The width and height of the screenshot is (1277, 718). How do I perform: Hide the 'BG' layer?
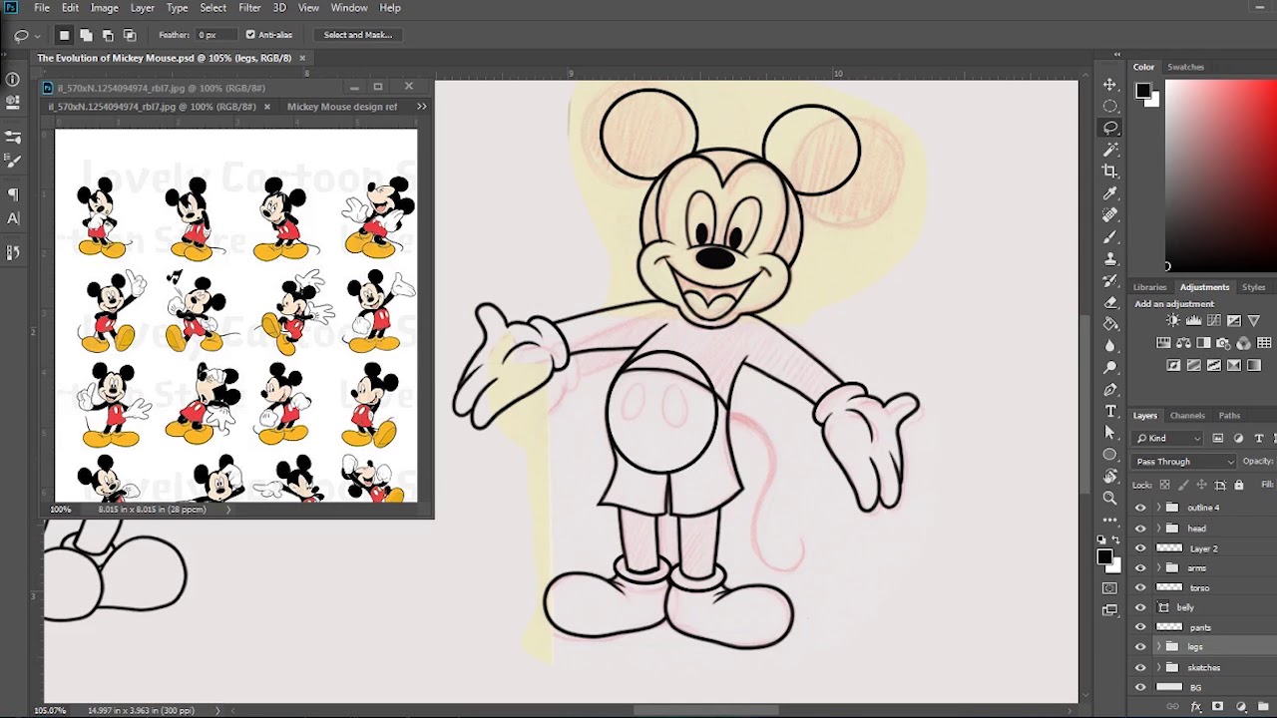(1140, 687)
